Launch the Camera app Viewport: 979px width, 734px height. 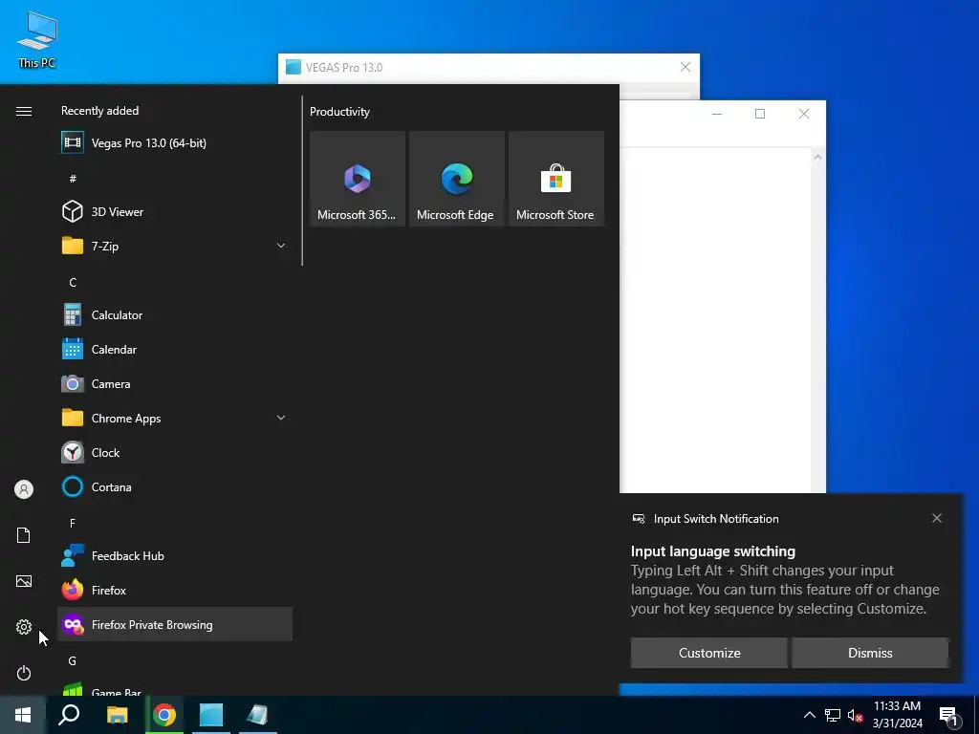(x=174, y=384)
